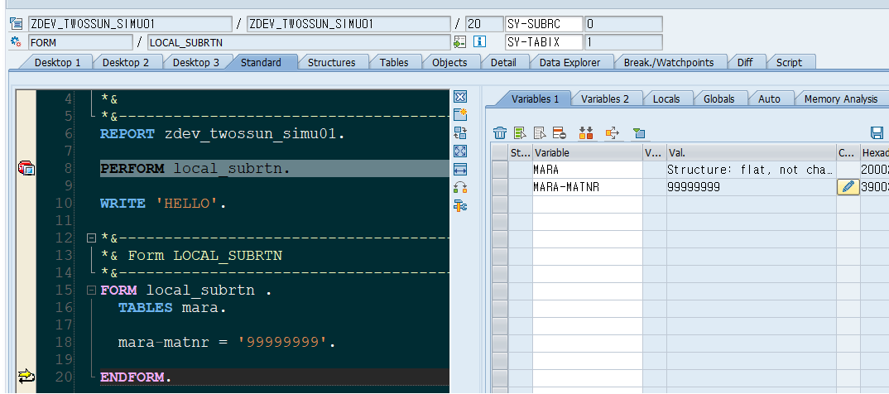Switch to the Tables tab
The width and height of the screenshot is (889, 394).
(394, 62)
